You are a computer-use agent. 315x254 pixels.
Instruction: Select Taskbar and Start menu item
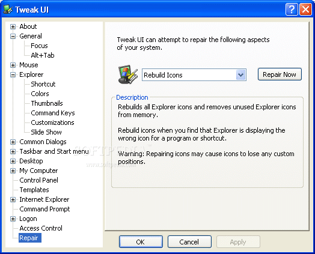pyautogui.click(x=54, y=151)
